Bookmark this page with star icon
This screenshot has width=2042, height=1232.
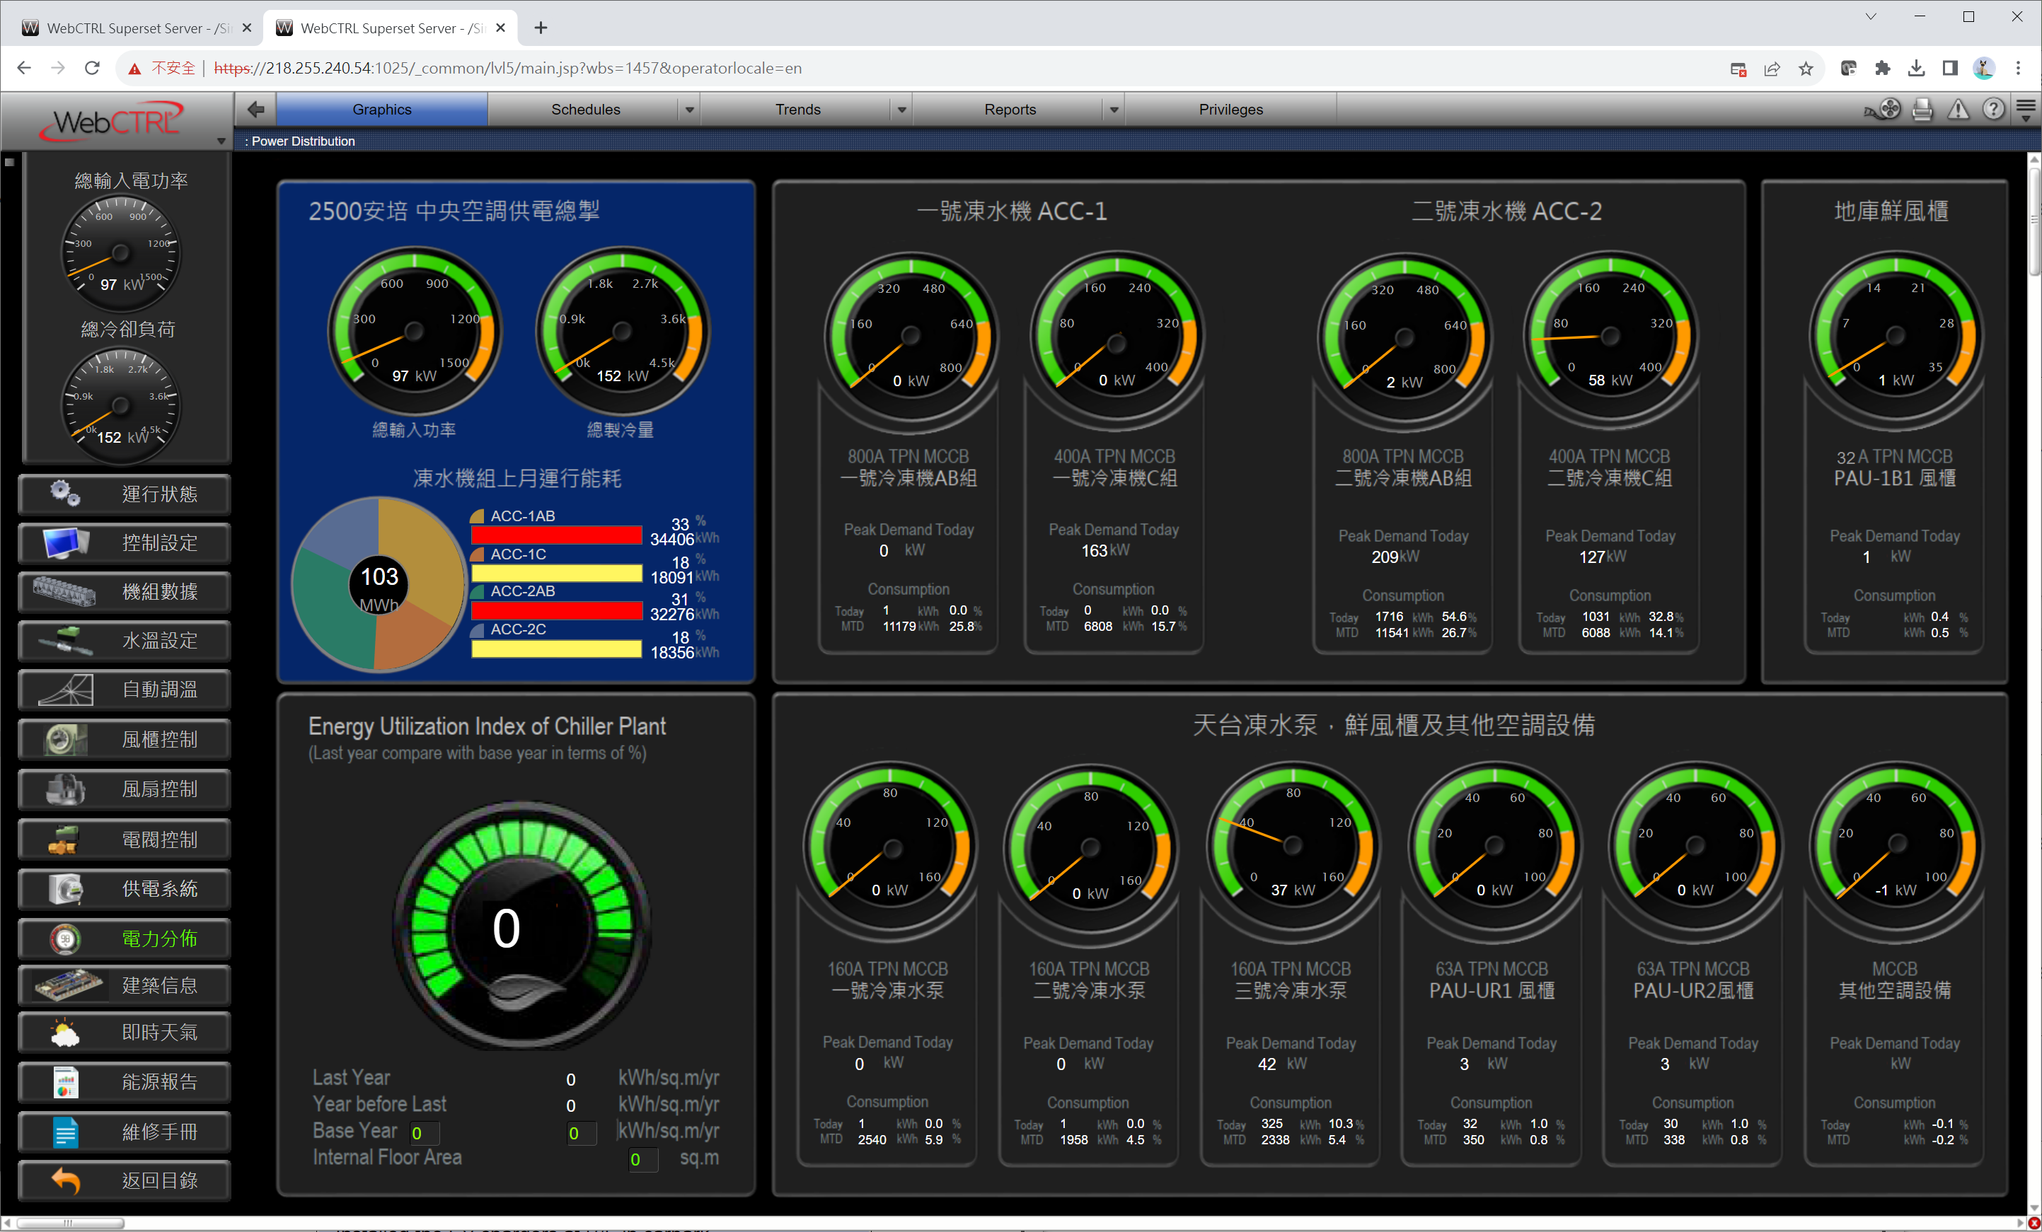[1806, 69]
